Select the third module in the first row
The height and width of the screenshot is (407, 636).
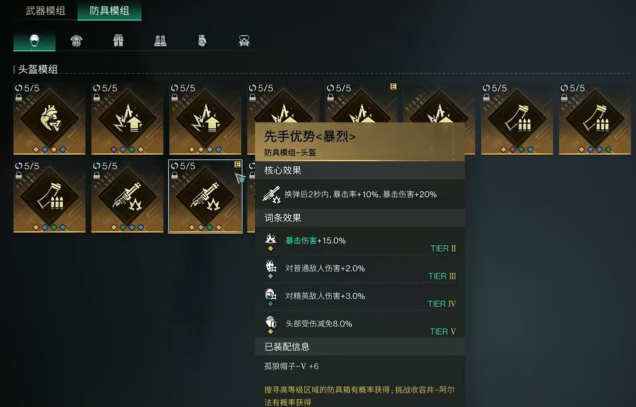coord(205,118)
